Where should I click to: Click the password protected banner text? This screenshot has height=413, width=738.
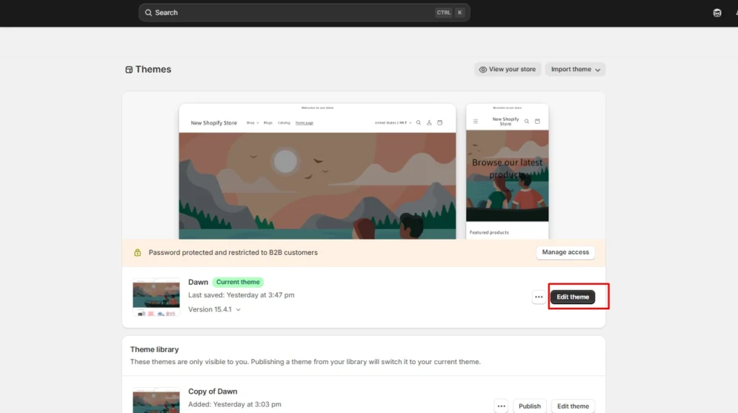point(233,253)
